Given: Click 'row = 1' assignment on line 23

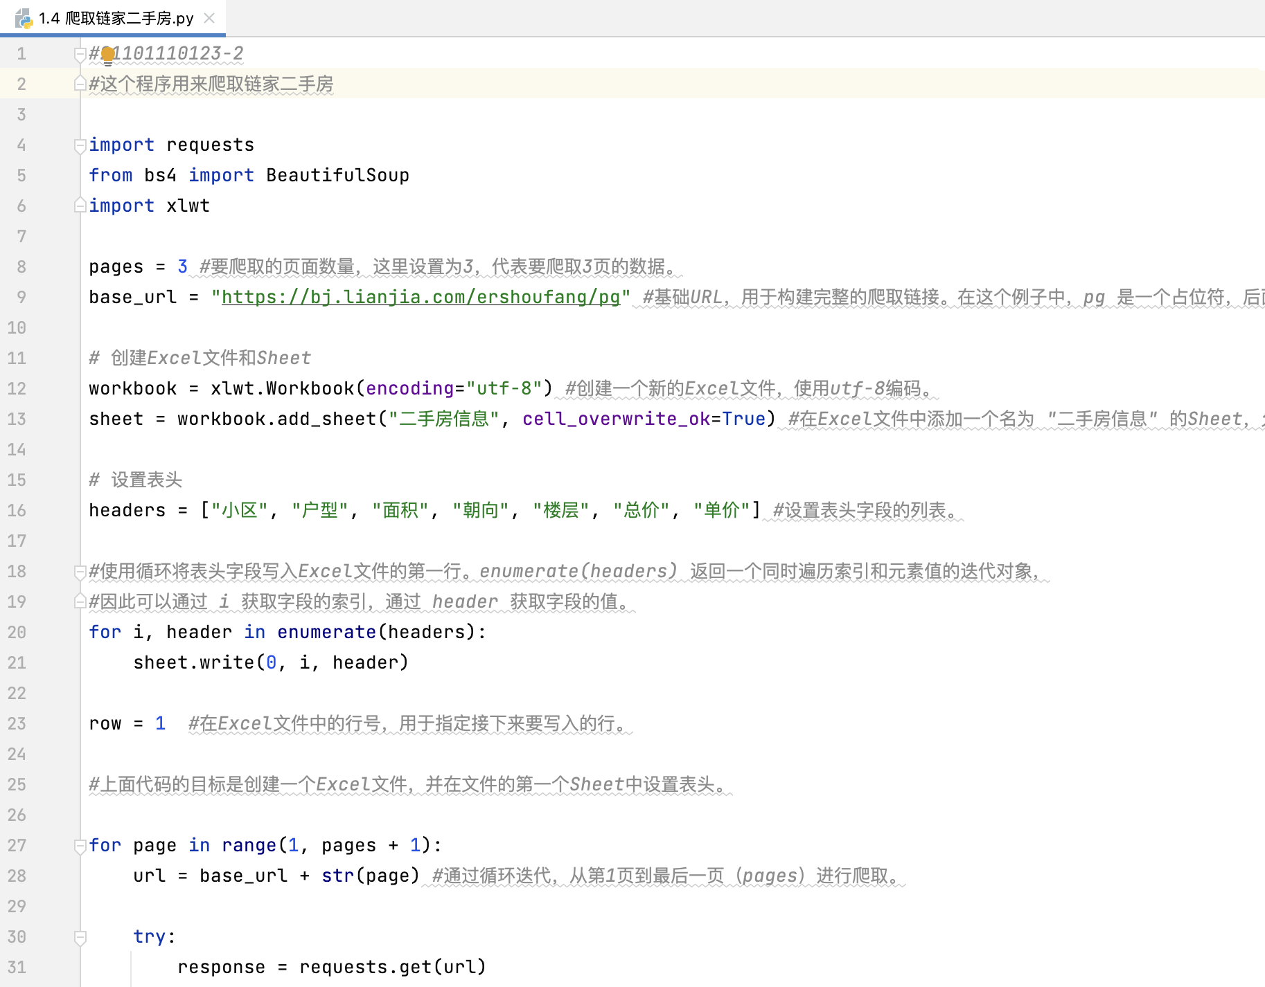Looking at the screenshot, I should pyautogui.click(x=127, y=723).
